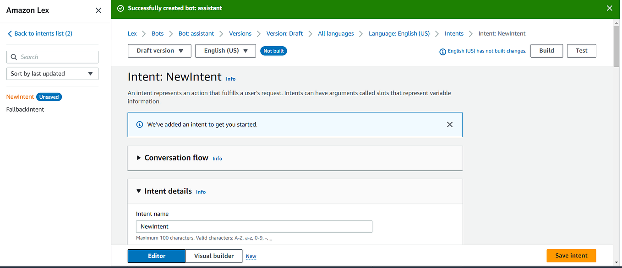This screenshot has width=622, height=268.
Task: Open the New link beside Visual builder
Action: coord(251,256)
